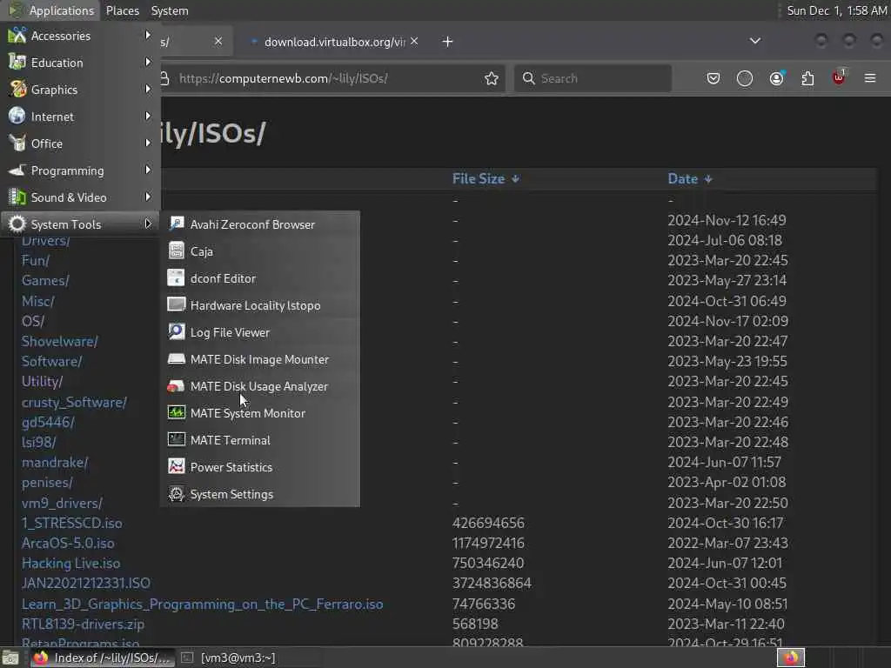Open the list all tabs dropdown
Screen dimensions: 891x668
pos(754,41)
